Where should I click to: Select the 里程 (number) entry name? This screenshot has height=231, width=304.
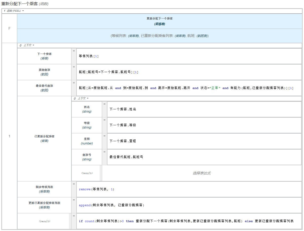click(x=87, y=141)
